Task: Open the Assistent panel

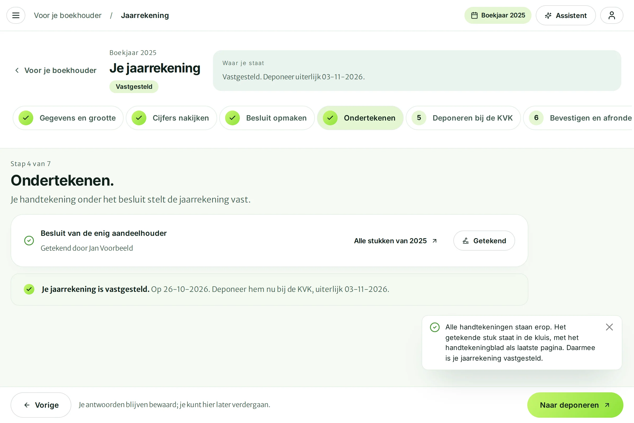Action: [566, 15]
